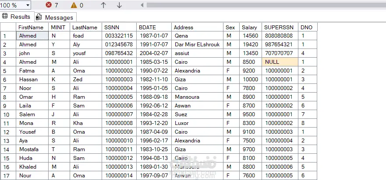Select the Address column header
The width and height of the screenshot is (386, 180).
coord(197,27)
